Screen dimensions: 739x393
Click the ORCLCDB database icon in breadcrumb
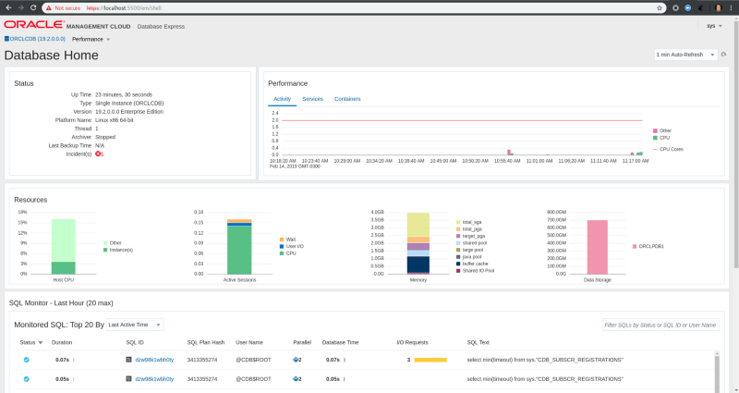(6, 40)
